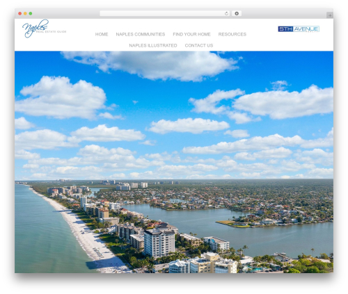
Task: Click the 5th Avenue Realty logo
Action: pyautogui.click(x=299, y=29)
